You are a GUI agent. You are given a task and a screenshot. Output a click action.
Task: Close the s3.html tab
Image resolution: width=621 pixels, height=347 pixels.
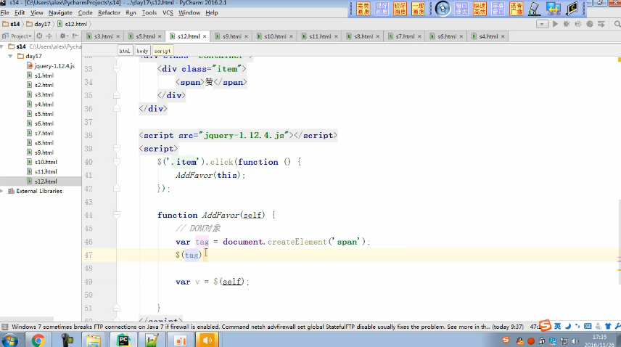pyautogui.click(x=118, y=36)
